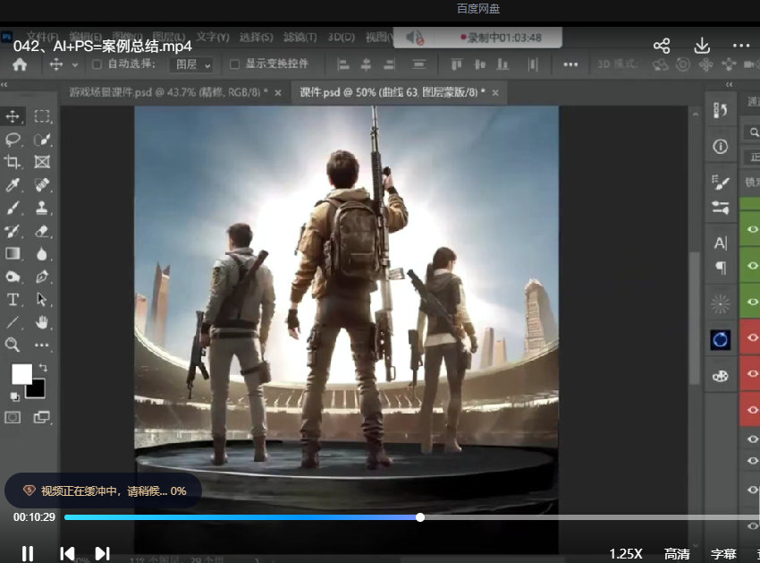Click the white foreground color swatch
Screen dimensions: 760x563
(x=21, y=374)
